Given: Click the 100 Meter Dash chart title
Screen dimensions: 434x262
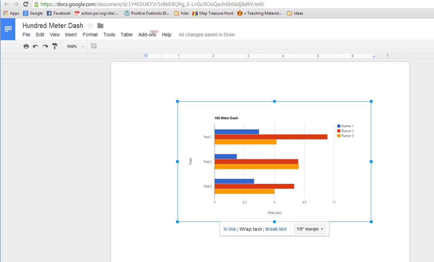Looking at the screenshot, I should (226, 118).
